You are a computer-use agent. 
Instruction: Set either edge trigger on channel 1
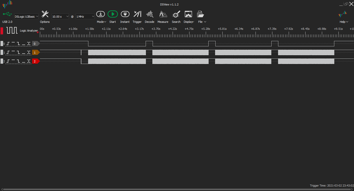(x=29, y=52)
